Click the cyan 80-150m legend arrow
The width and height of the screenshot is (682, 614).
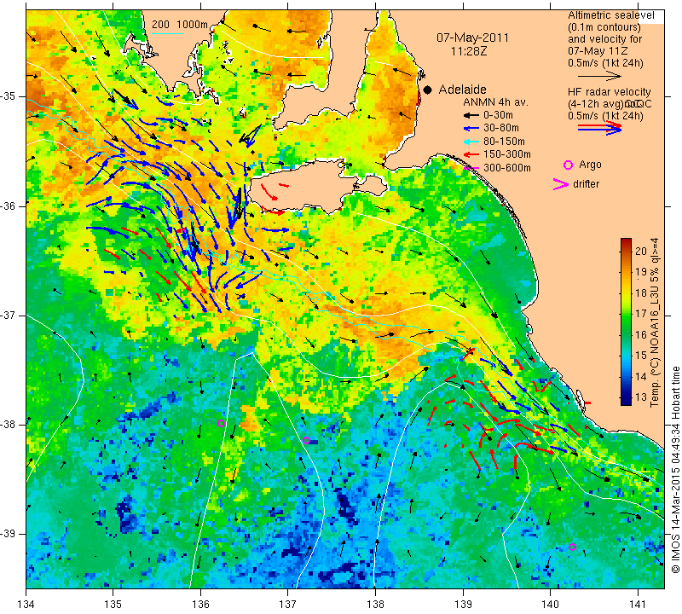471,142
